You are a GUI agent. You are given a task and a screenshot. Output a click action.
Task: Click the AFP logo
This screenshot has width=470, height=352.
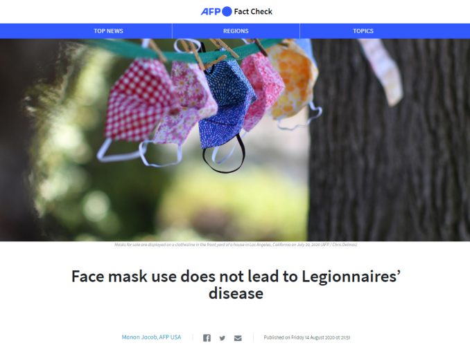[x=216, y=12]
